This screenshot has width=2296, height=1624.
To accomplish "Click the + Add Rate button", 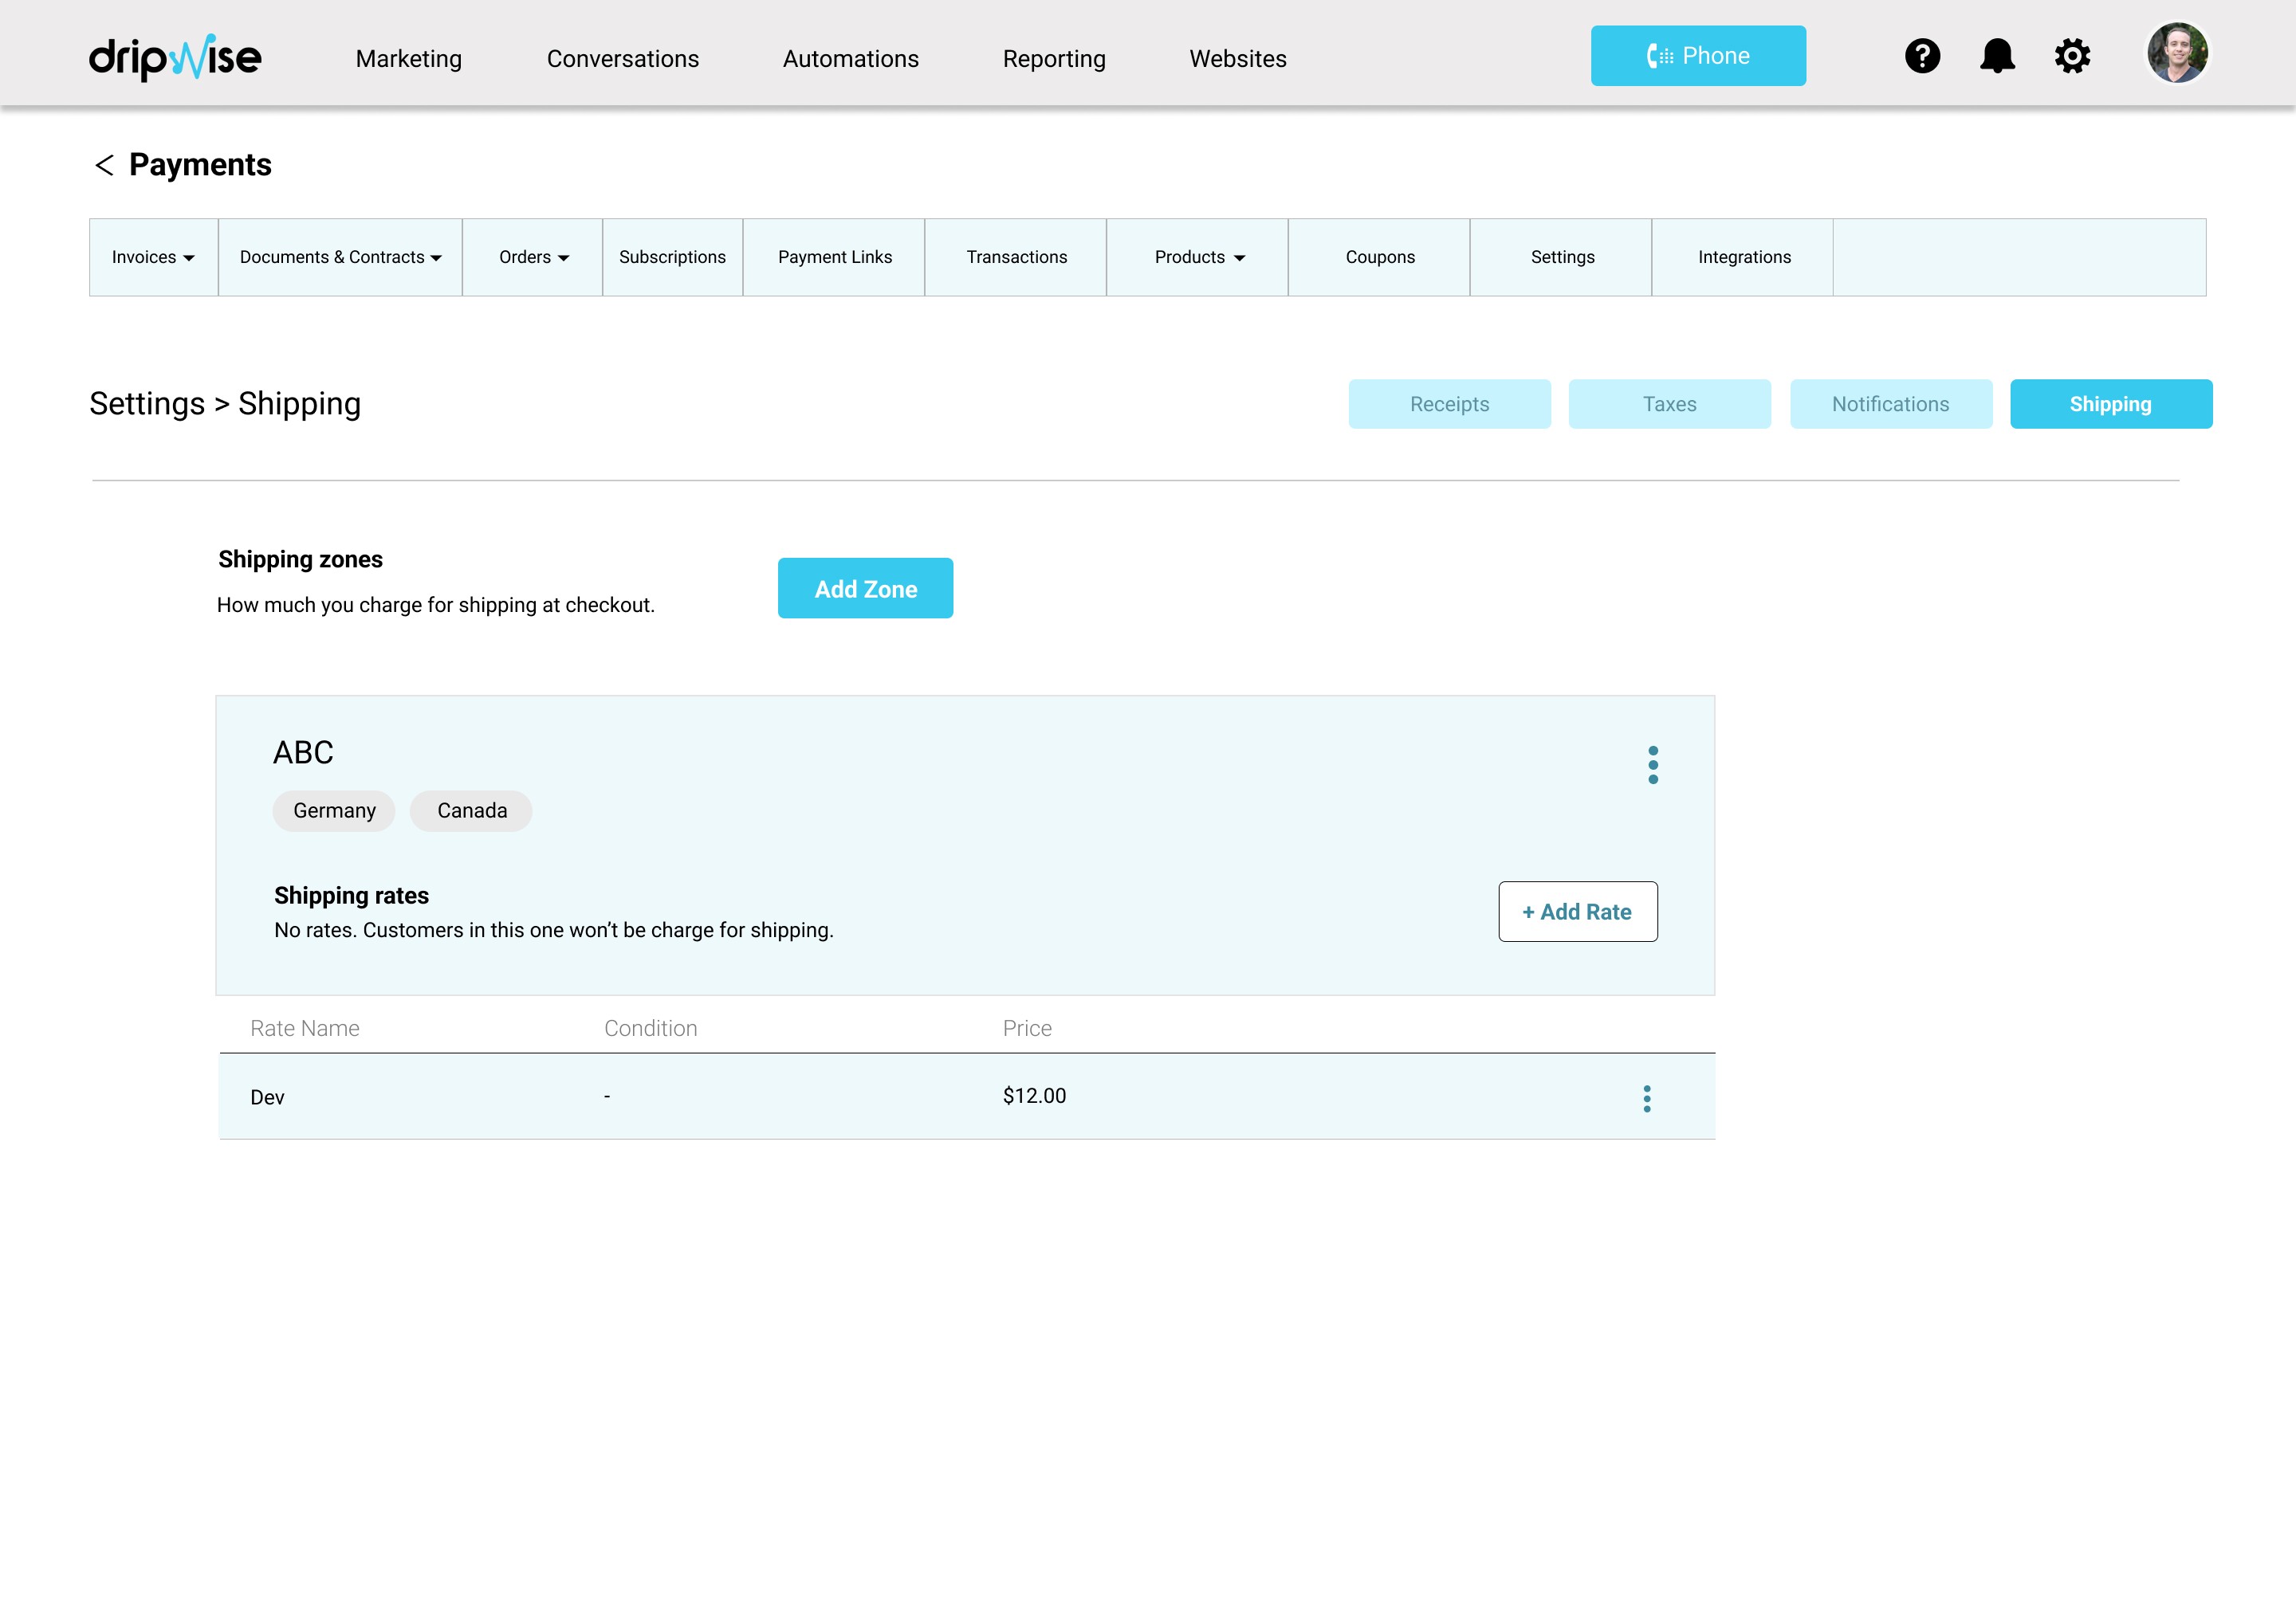I will [x=1577, y=911].
